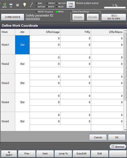Viewport: 127px width, 158px height.
Task: Choose EasyEdit in the bottom bar
Action: coord(81,154)
